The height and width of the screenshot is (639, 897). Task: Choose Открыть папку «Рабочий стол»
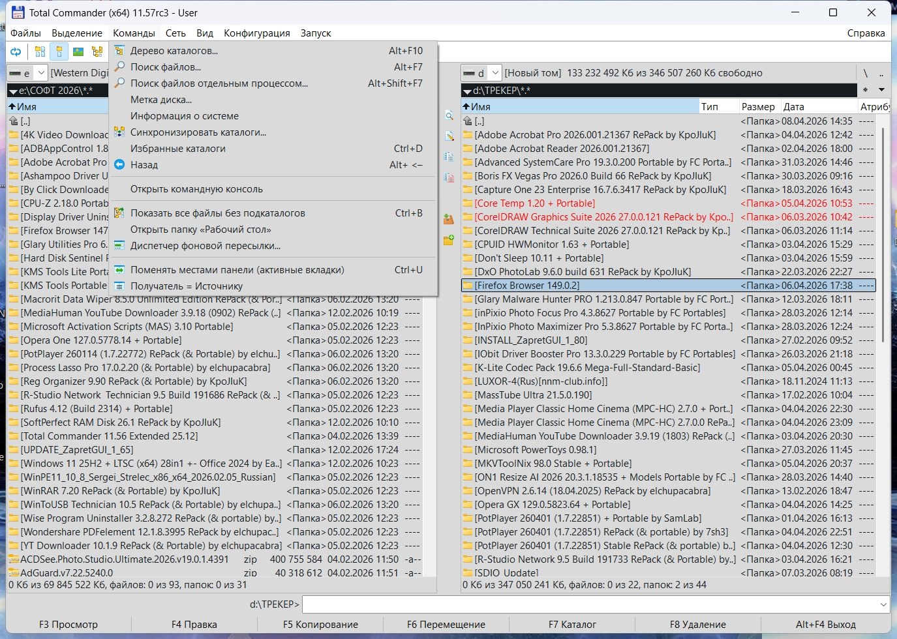coord(273,230)
